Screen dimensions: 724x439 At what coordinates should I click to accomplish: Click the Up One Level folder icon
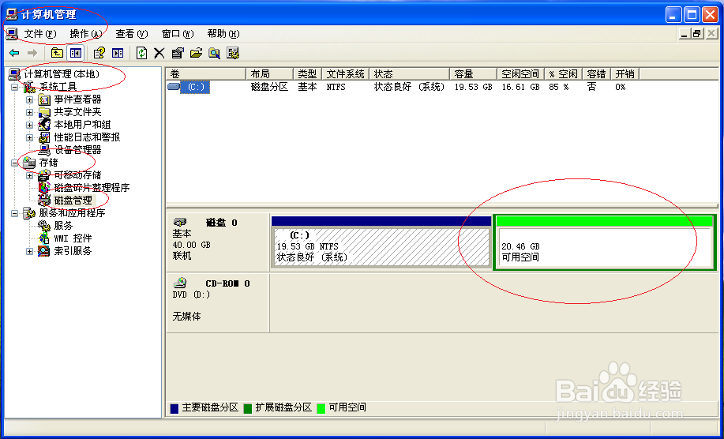[57, 53]
